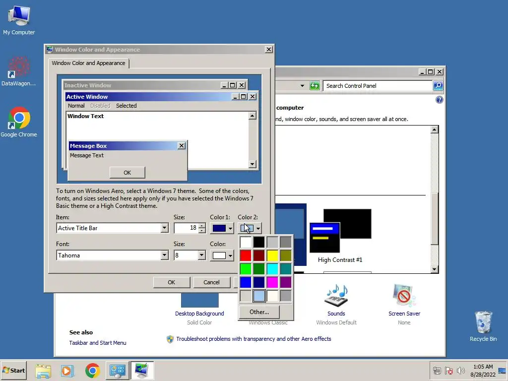Open My Computer desktop icon

coord(19,20)
